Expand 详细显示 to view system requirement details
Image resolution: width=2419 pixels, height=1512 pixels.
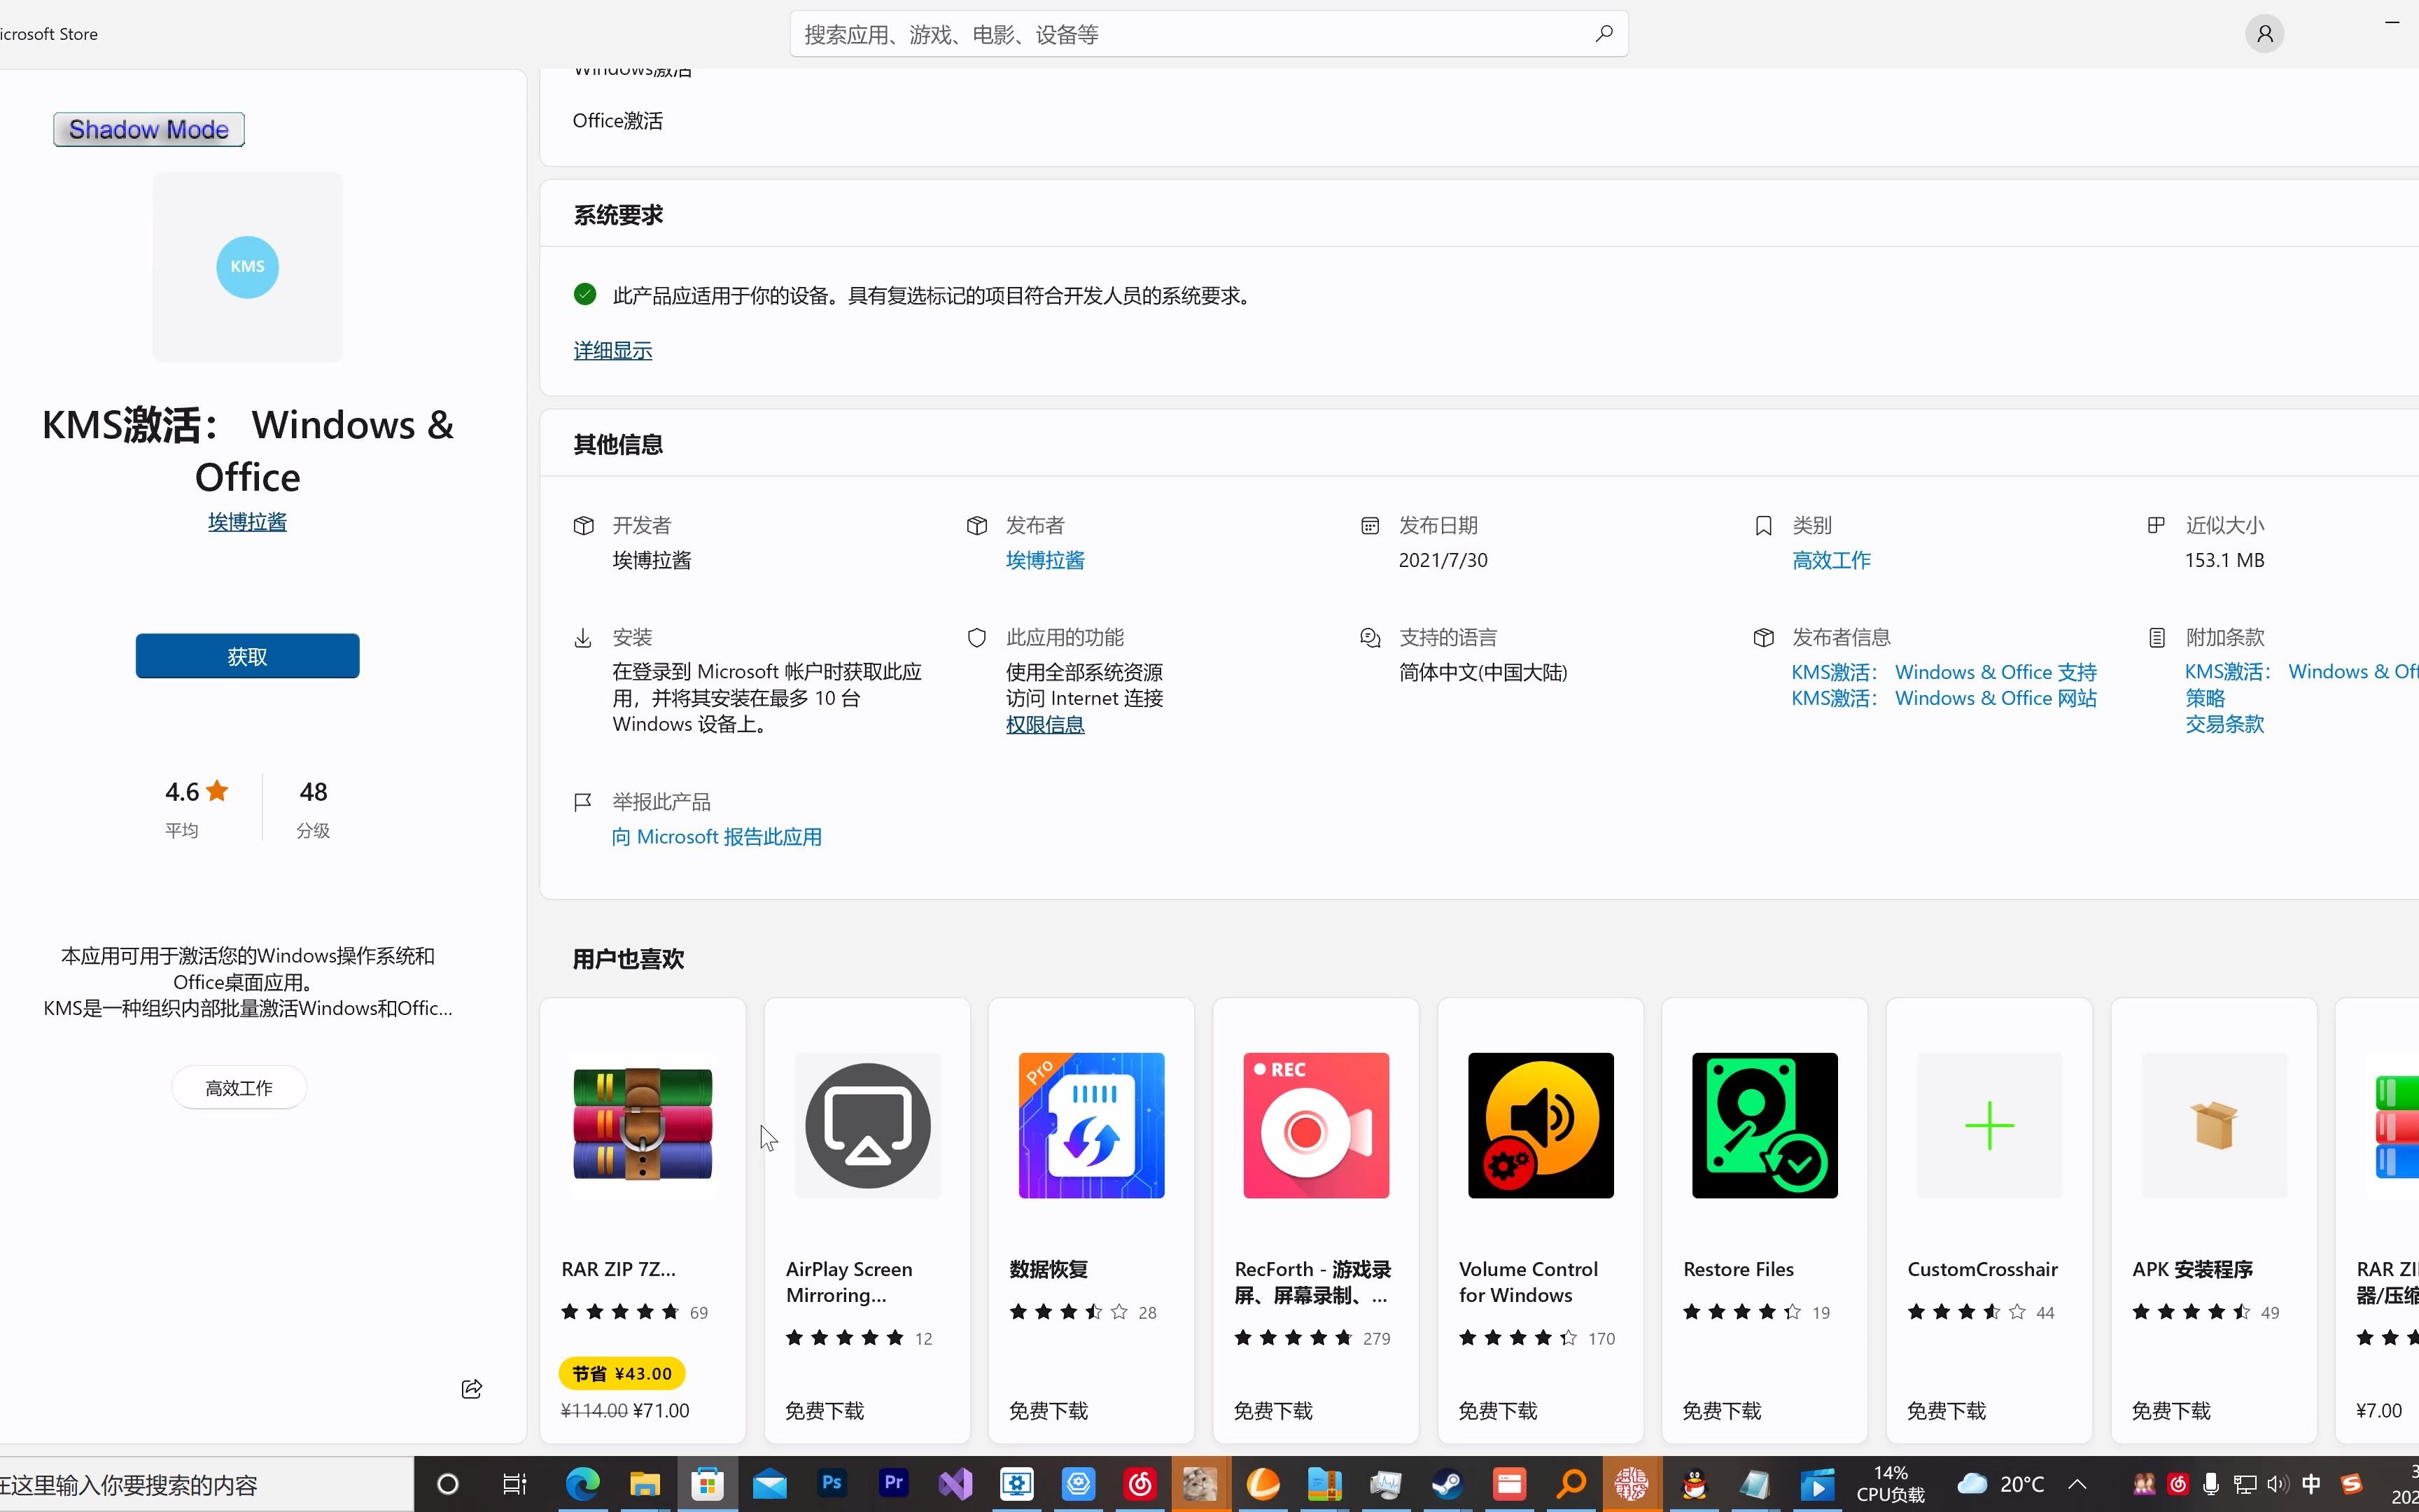pos(612,350)
